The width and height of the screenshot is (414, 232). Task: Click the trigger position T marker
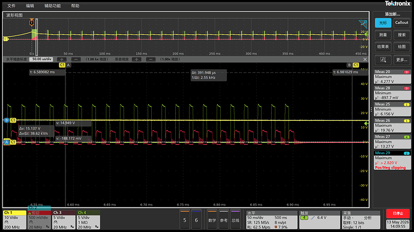point(32,23)
